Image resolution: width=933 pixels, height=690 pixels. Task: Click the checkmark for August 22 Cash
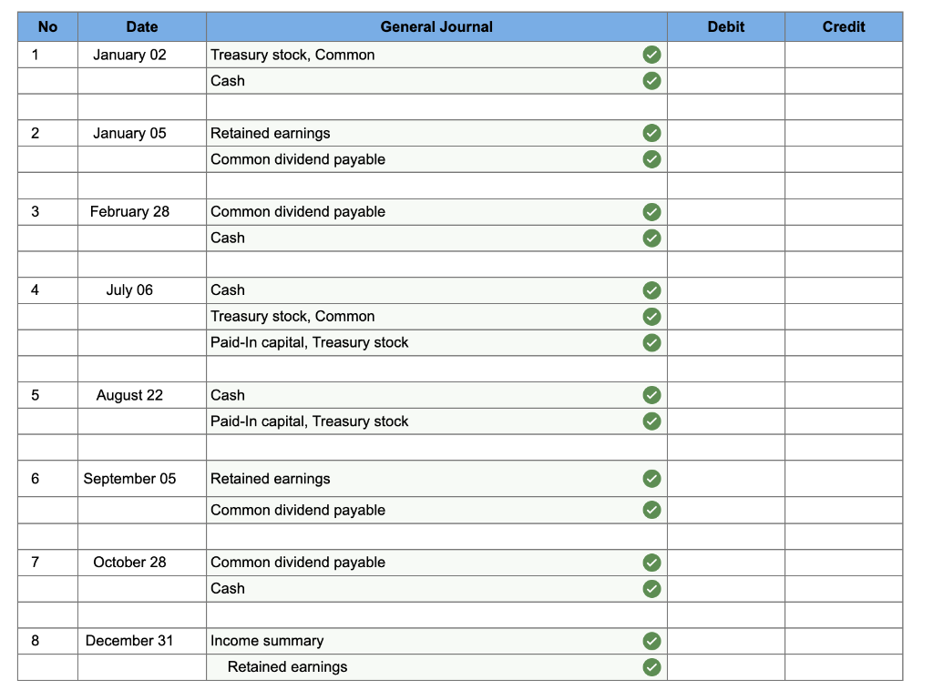(x=651, y=395)
